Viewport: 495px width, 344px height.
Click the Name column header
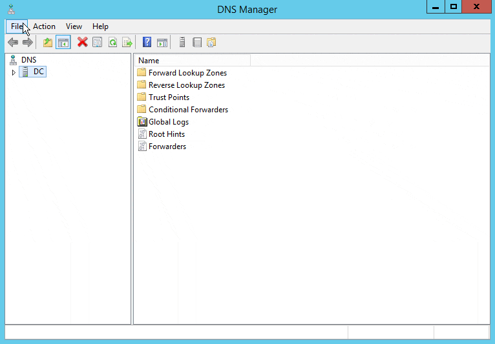coord(192,61)
